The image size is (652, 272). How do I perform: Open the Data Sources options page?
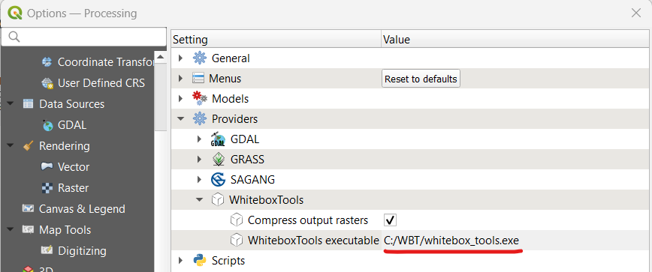pos(71,104)
